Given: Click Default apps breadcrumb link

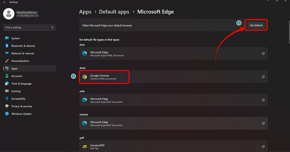Looking at the screenshot, I should 114,12.
